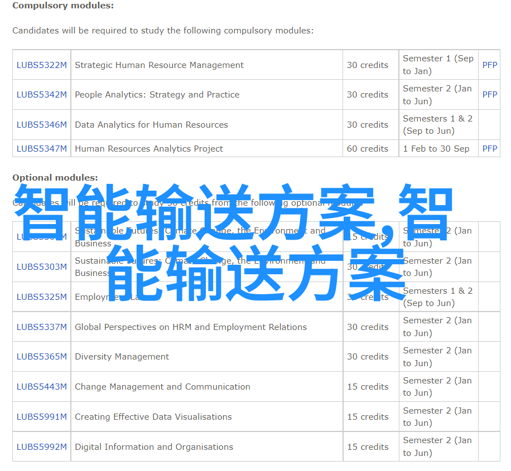This screenshot has width=511, height=471.
Task: Follow PFP link in People Analytics row
Action: point(490,94)
